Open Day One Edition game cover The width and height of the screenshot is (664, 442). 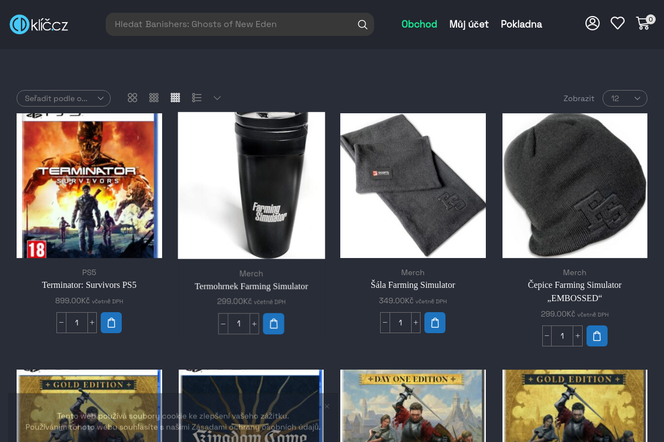413,406
